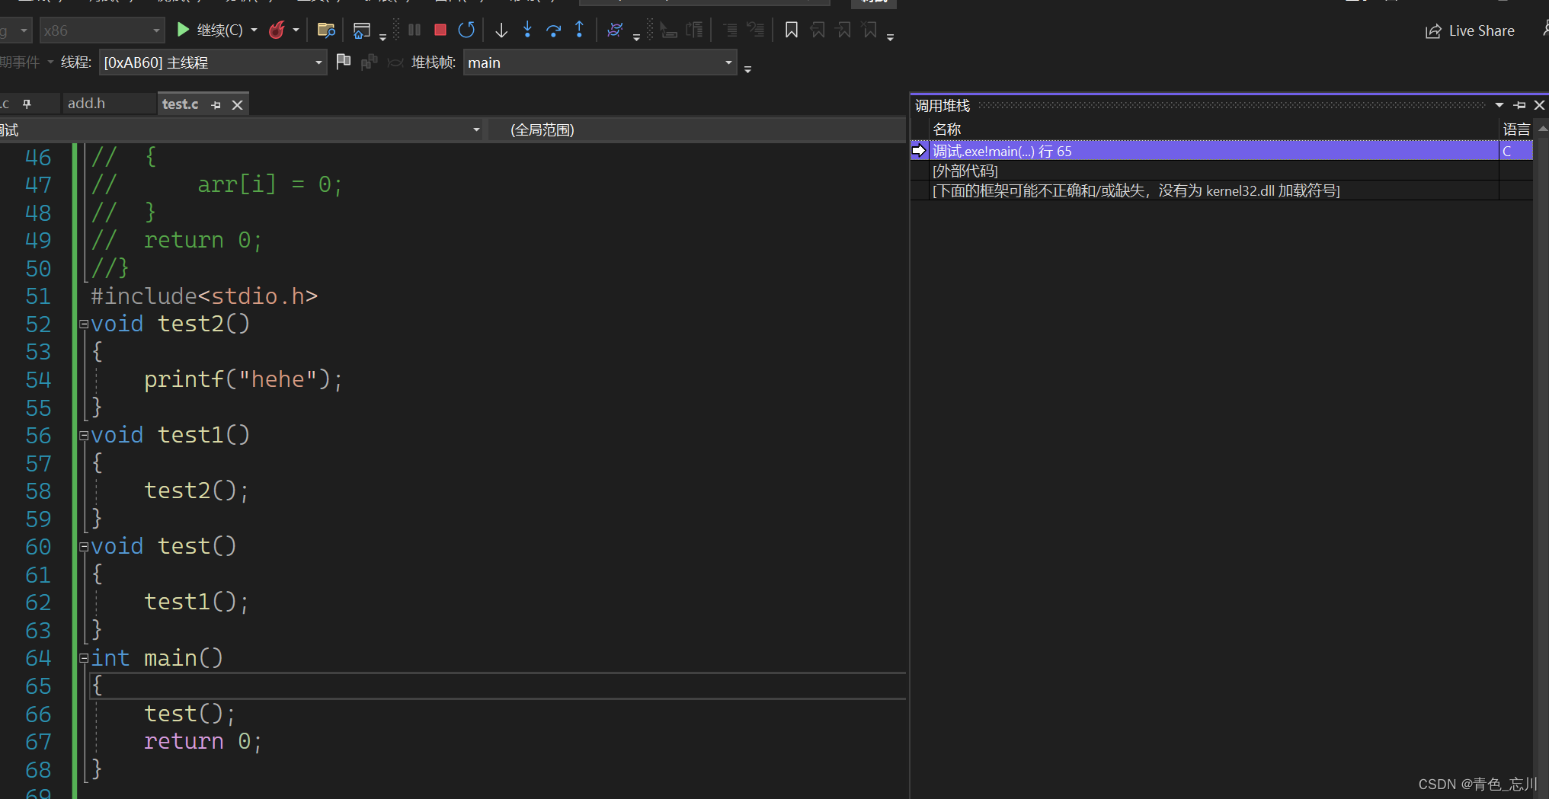This screenshot has width=1549, height=799.
Task: Close the test.c tab
Action: [x=238, y=104]
